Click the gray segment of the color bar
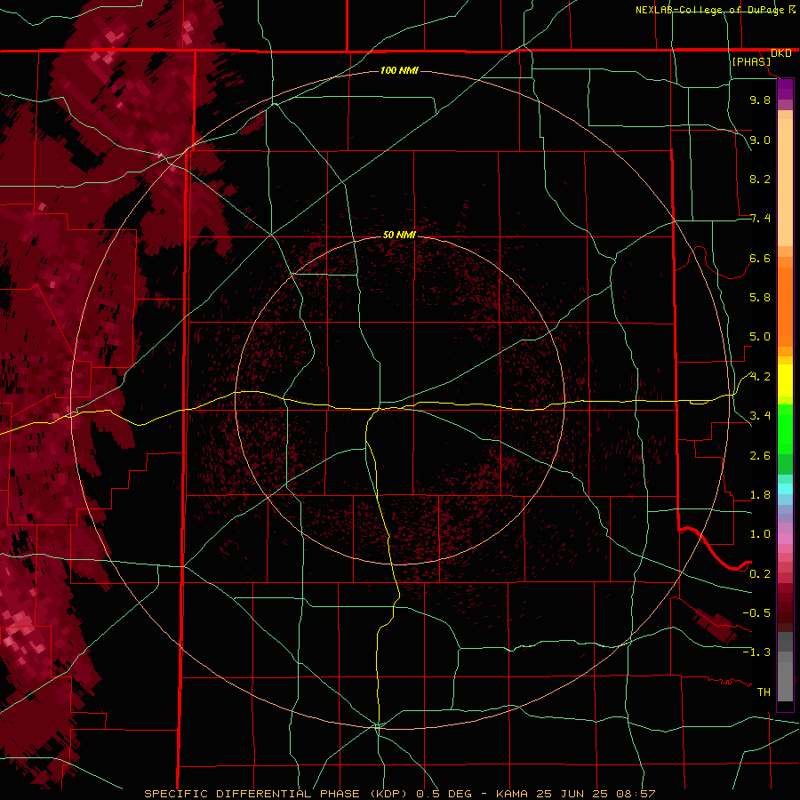Image resolution: width=800 pixels, height=800 pixels. click(x=785, y=668)
